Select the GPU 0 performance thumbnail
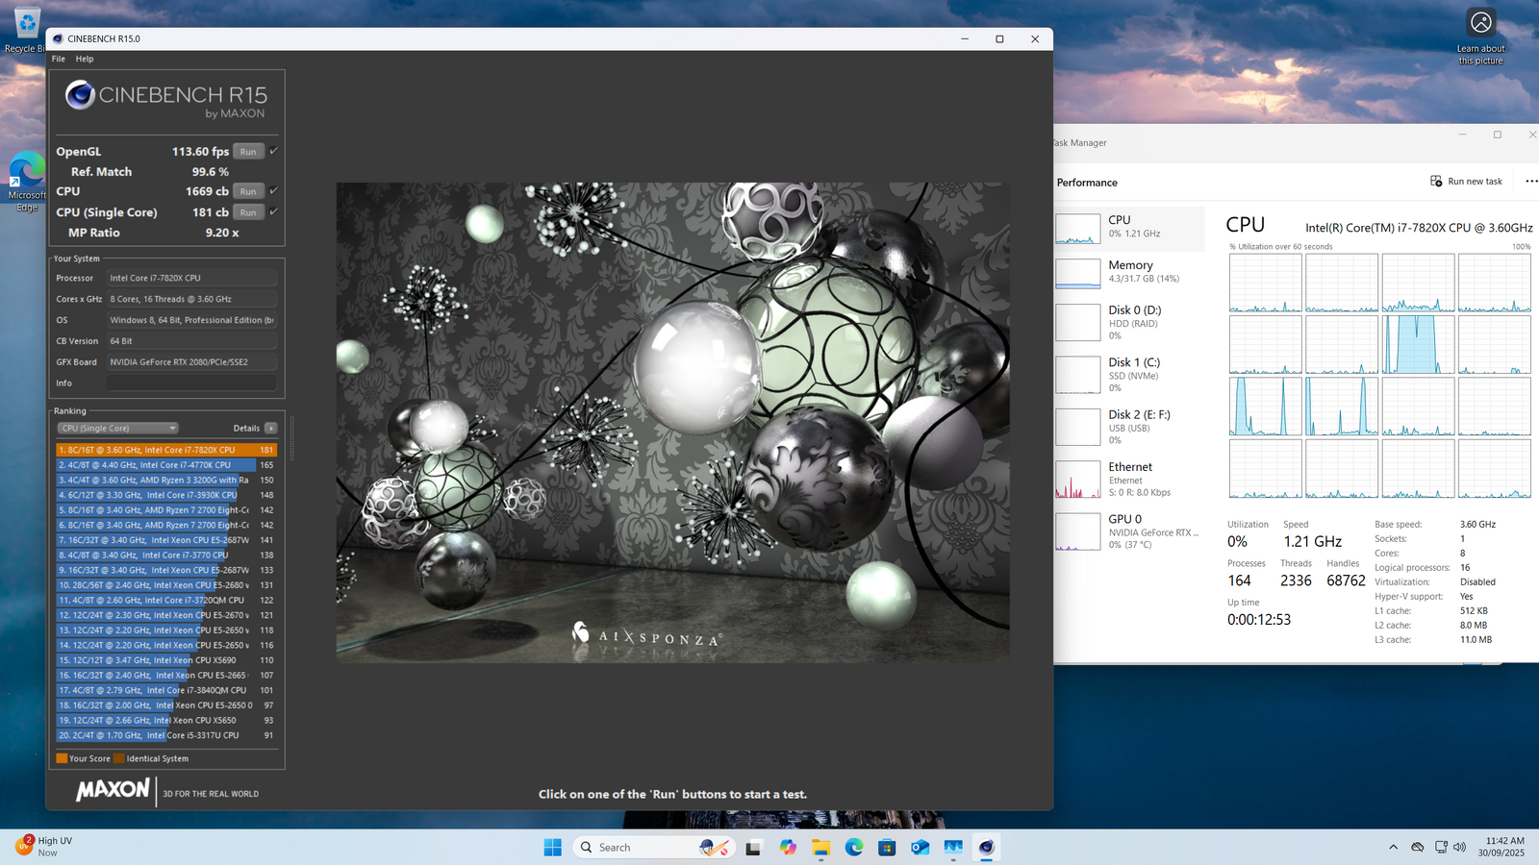1539x865 pixels. [x=1078, y=531]
